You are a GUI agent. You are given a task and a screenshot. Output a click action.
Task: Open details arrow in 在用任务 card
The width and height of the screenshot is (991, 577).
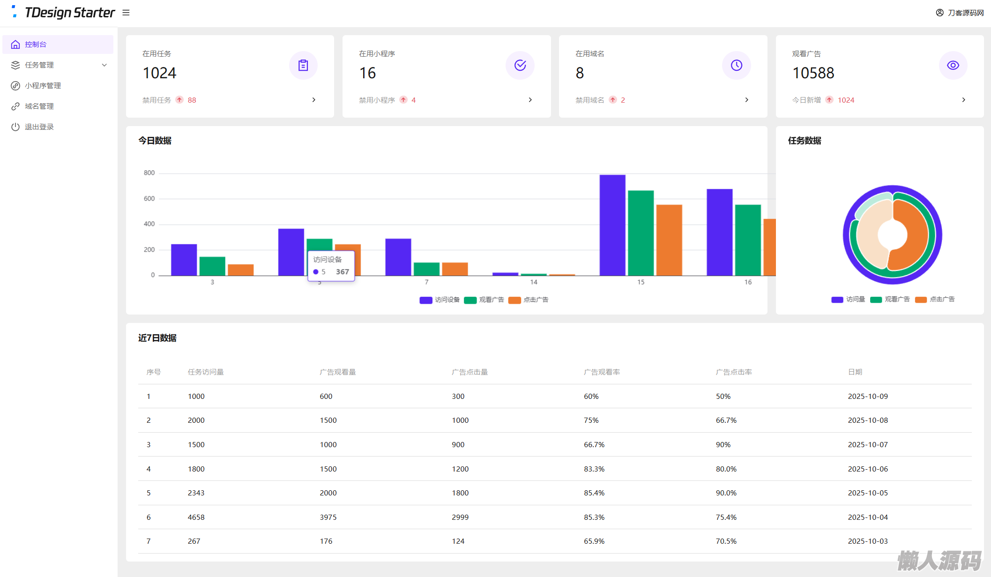point(313,100)
